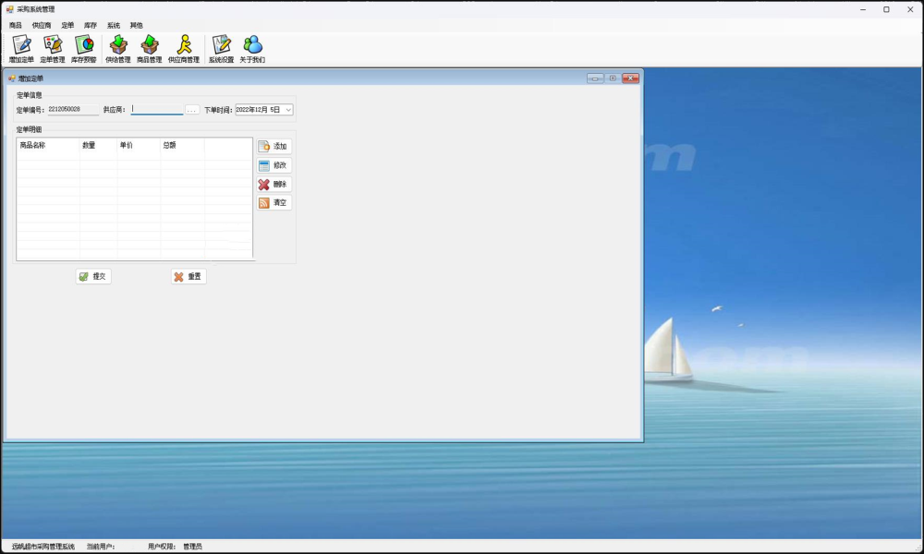The image size is (924, 554).
Task: Click the 数量 column header
Action: [99, 145]
